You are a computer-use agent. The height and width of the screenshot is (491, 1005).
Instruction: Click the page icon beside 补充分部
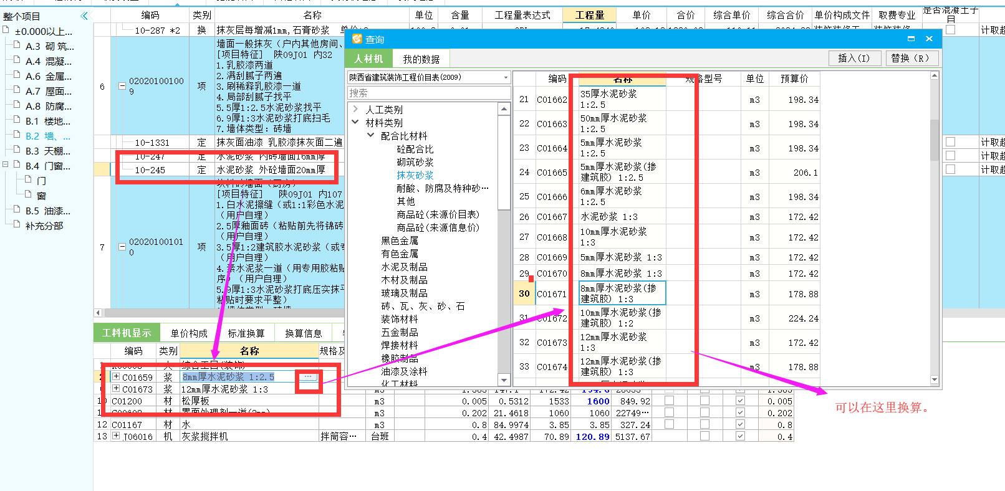point(17,225)
